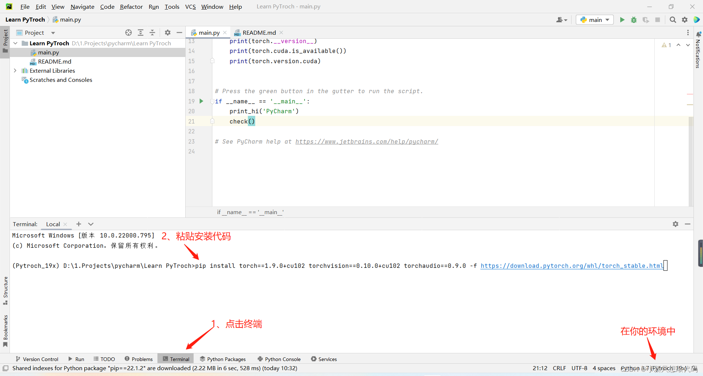The height and width of the screenshot is (376, 703).
Task: Go to next highlighted error arrow
Action: tap(688, 45)
